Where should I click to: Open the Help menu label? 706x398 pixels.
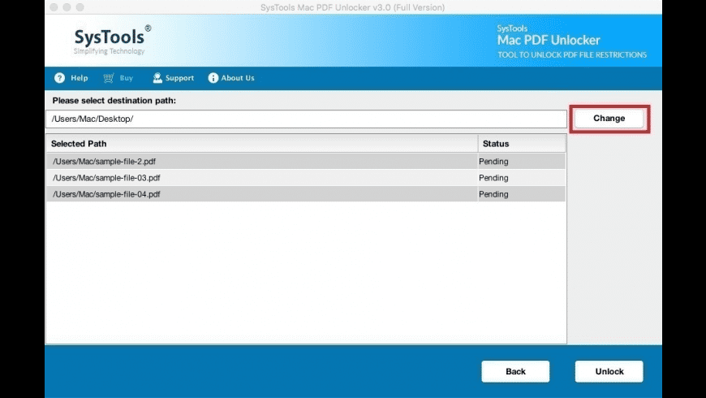pos(80,78)
